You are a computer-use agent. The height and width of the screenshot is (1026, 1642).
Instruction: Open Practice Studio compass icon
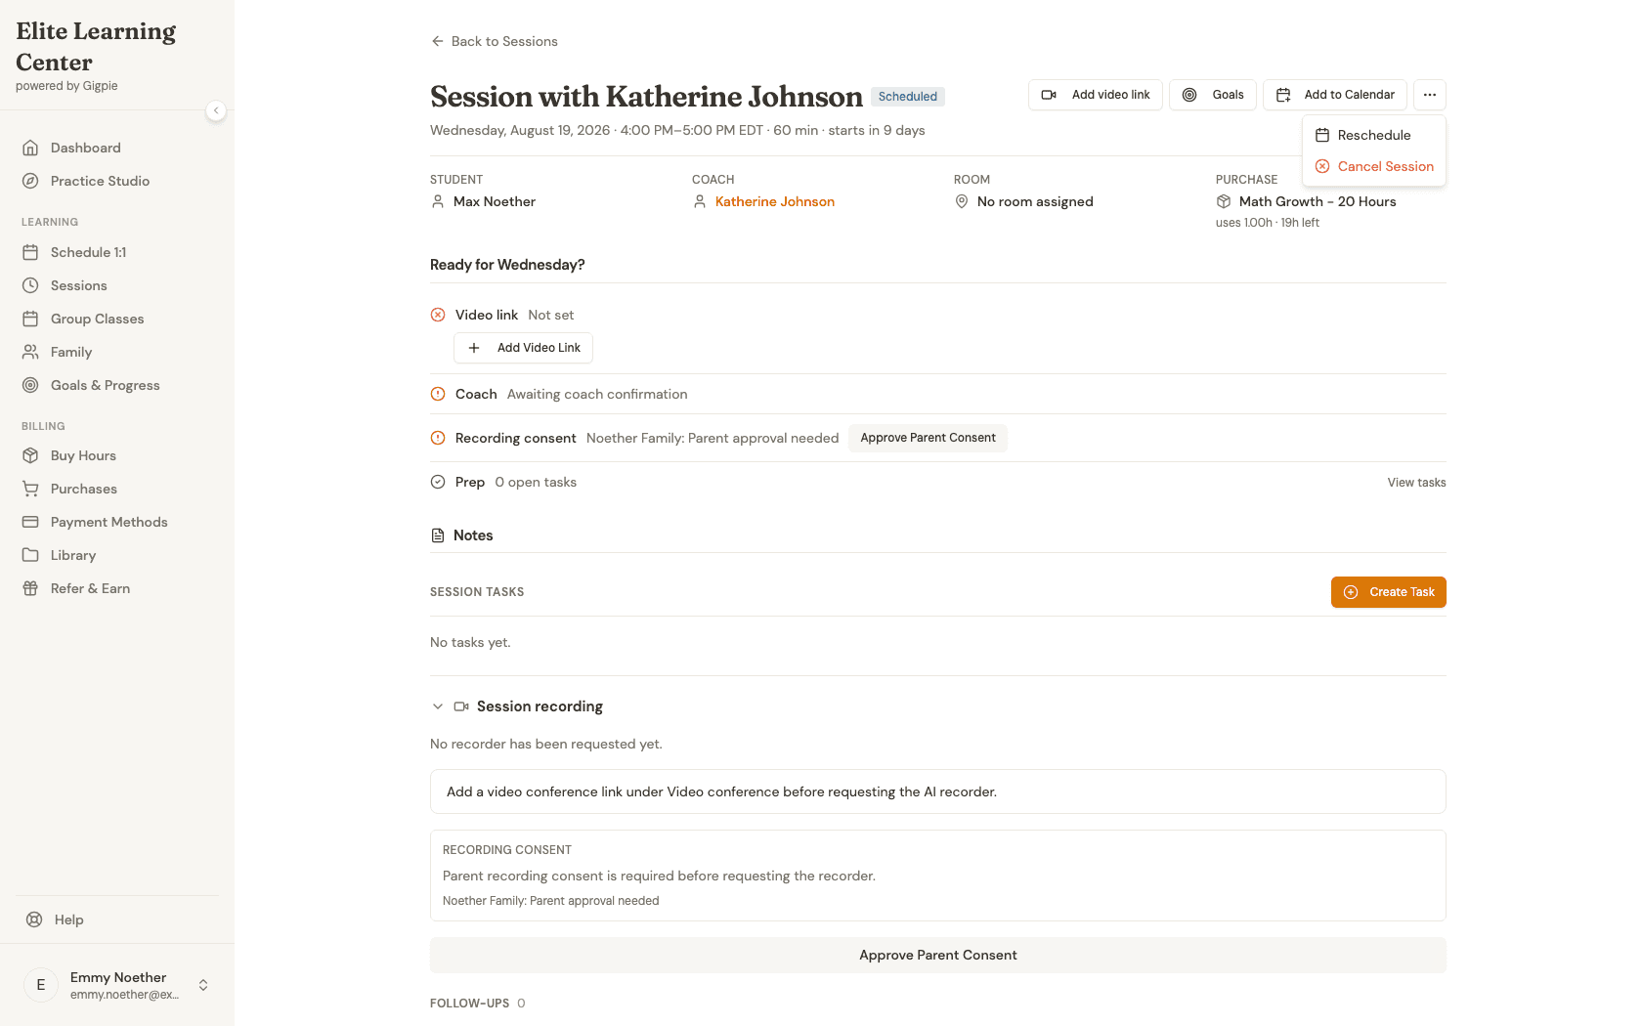tap(30, 181)
